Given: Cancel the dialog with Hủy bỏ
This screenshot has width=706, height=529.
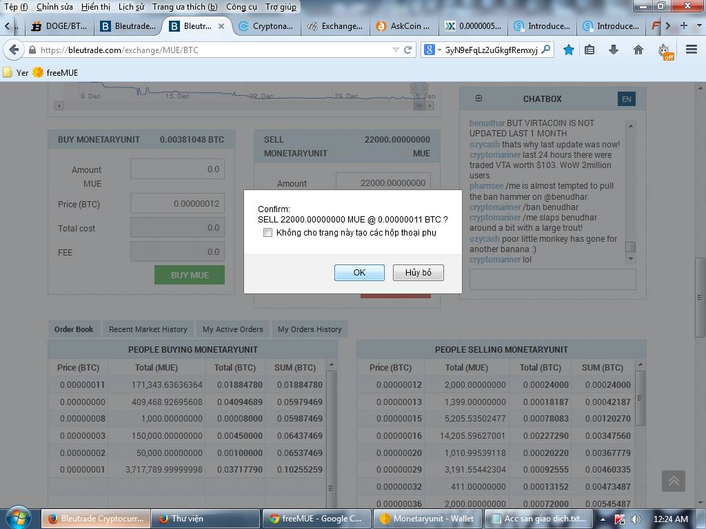Looking at the screenshot, I should [418, 273].
